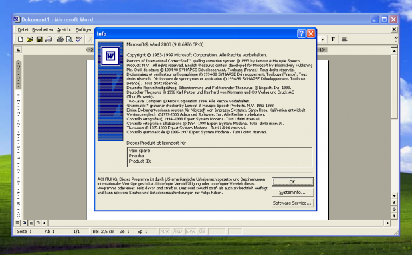The image size is (412, 255).
Task: Click vertical scrollbar up arrow
Action: (394, 51)
